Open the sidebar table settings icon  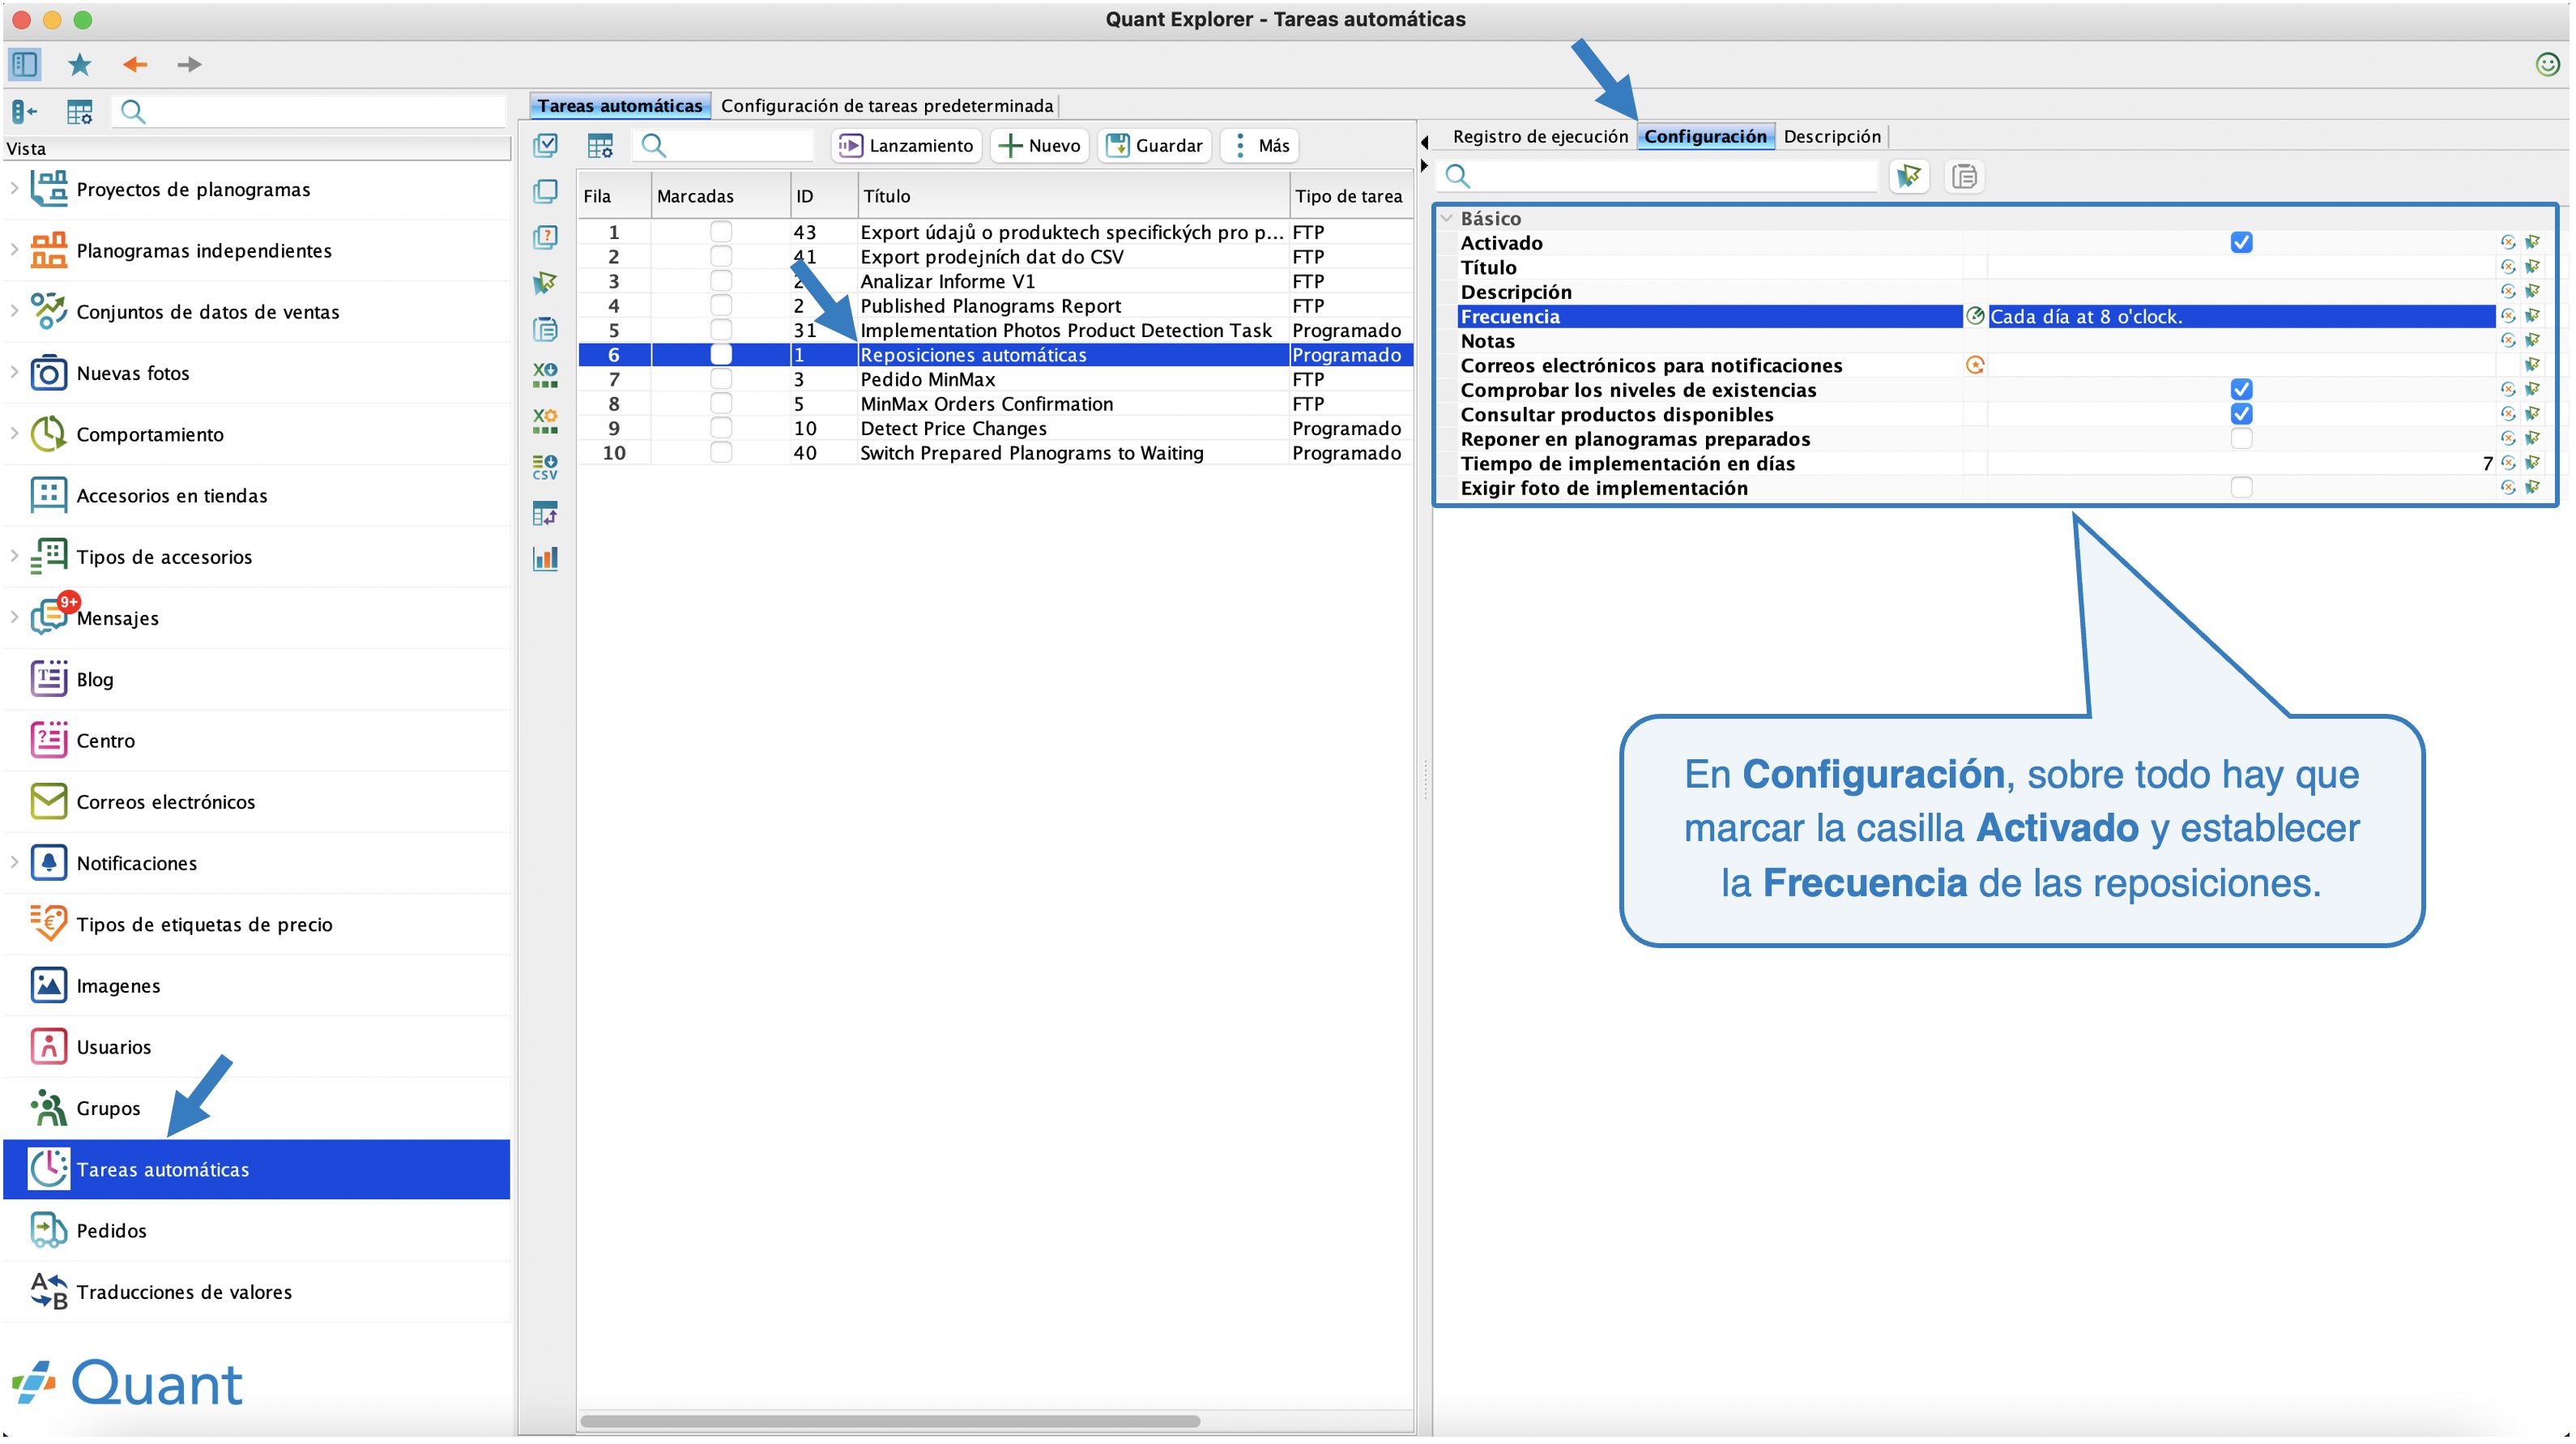[x=79, y=112]
